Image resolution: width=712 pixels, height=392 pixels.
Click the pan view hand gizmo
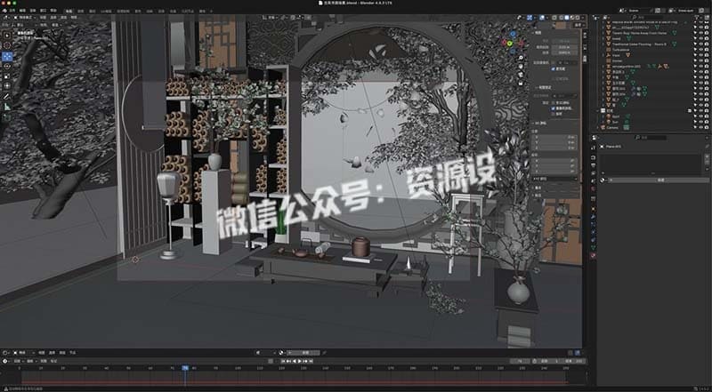click(x=521, y=67)
